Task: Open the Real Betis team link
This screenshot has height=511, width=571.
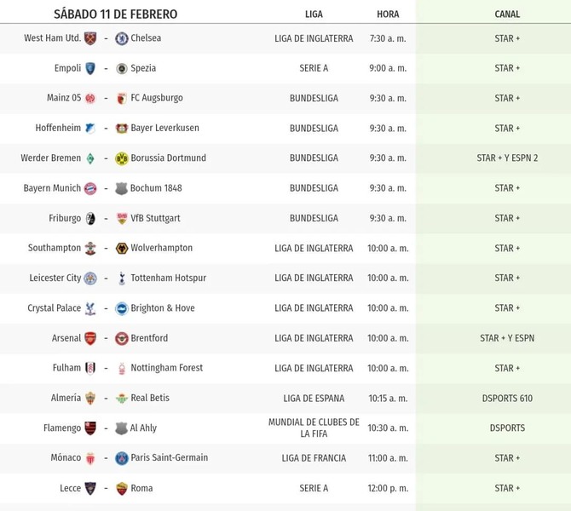Action: (x=150, y=398)
